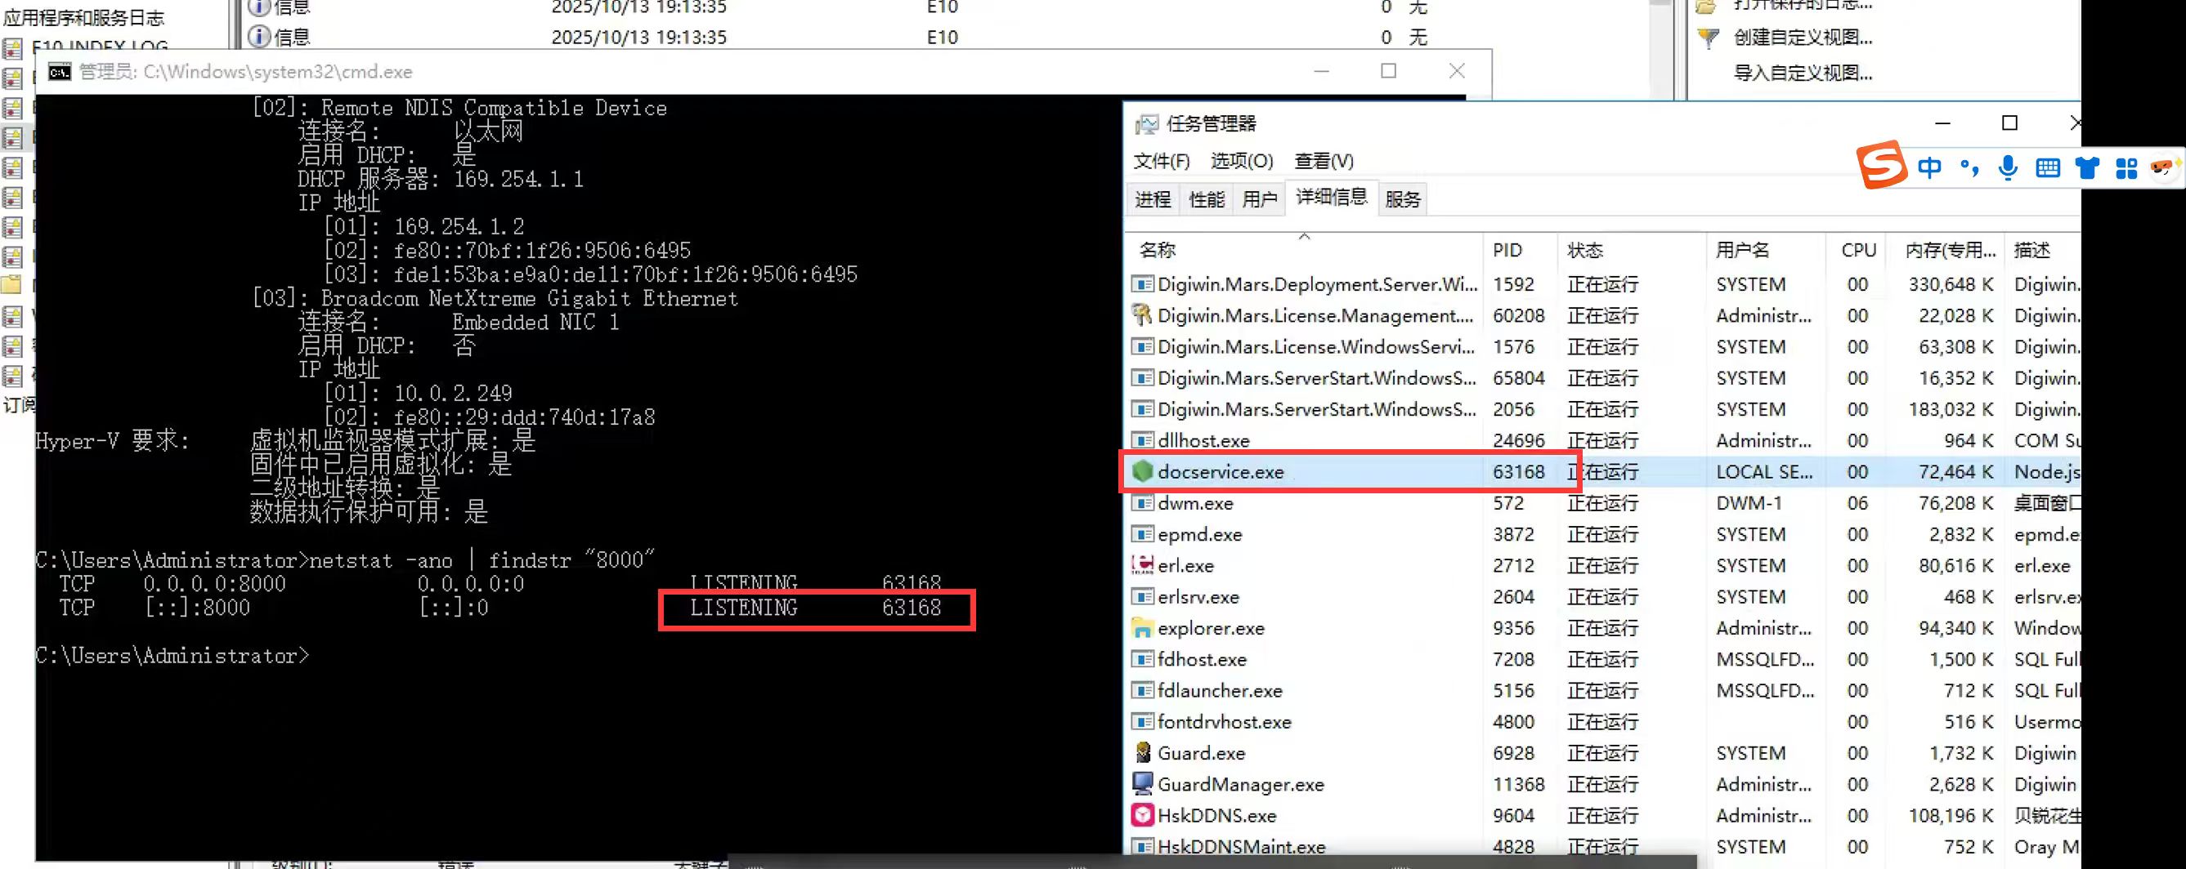Click the orange Sogou S logo

(x=1881, y=165)
